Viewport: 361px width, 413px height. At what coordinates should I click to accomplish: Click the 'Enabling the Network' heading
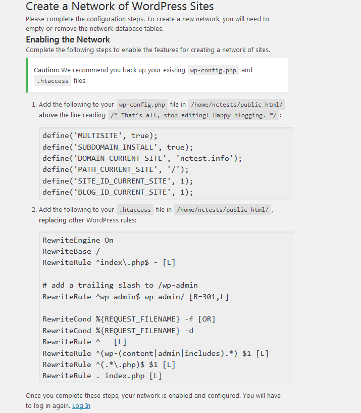click(x=68, y=39)
